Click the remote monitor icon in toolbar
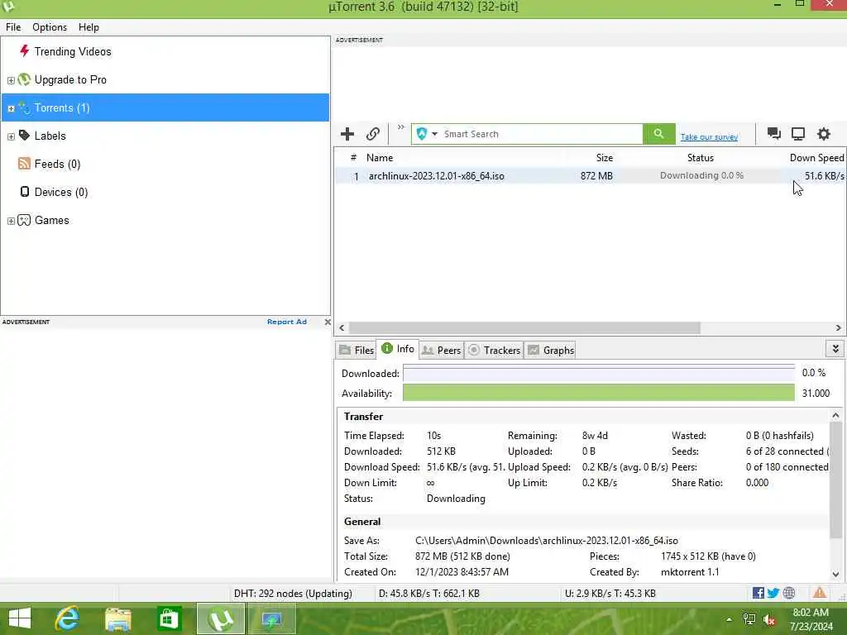 [798, 134]
